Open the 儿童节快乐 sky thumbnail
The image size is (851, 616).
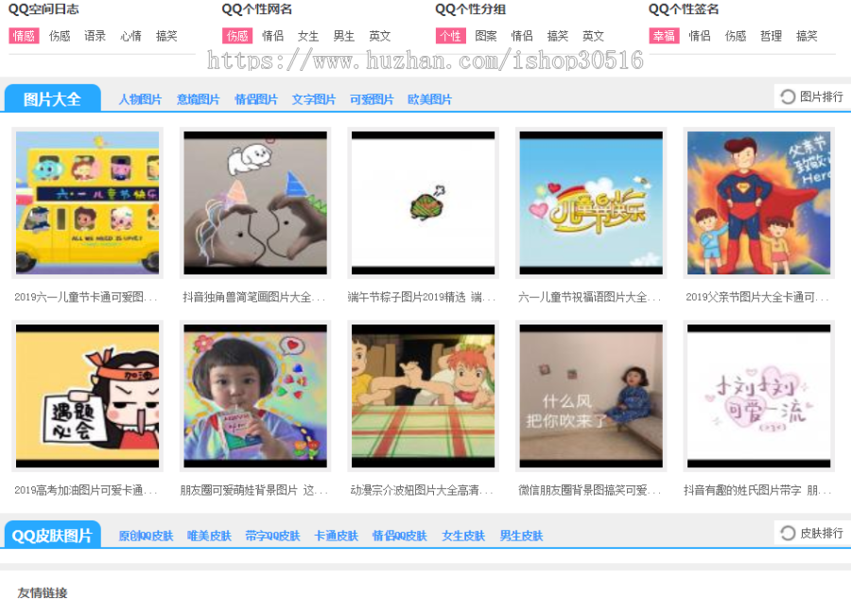(591, 203)
